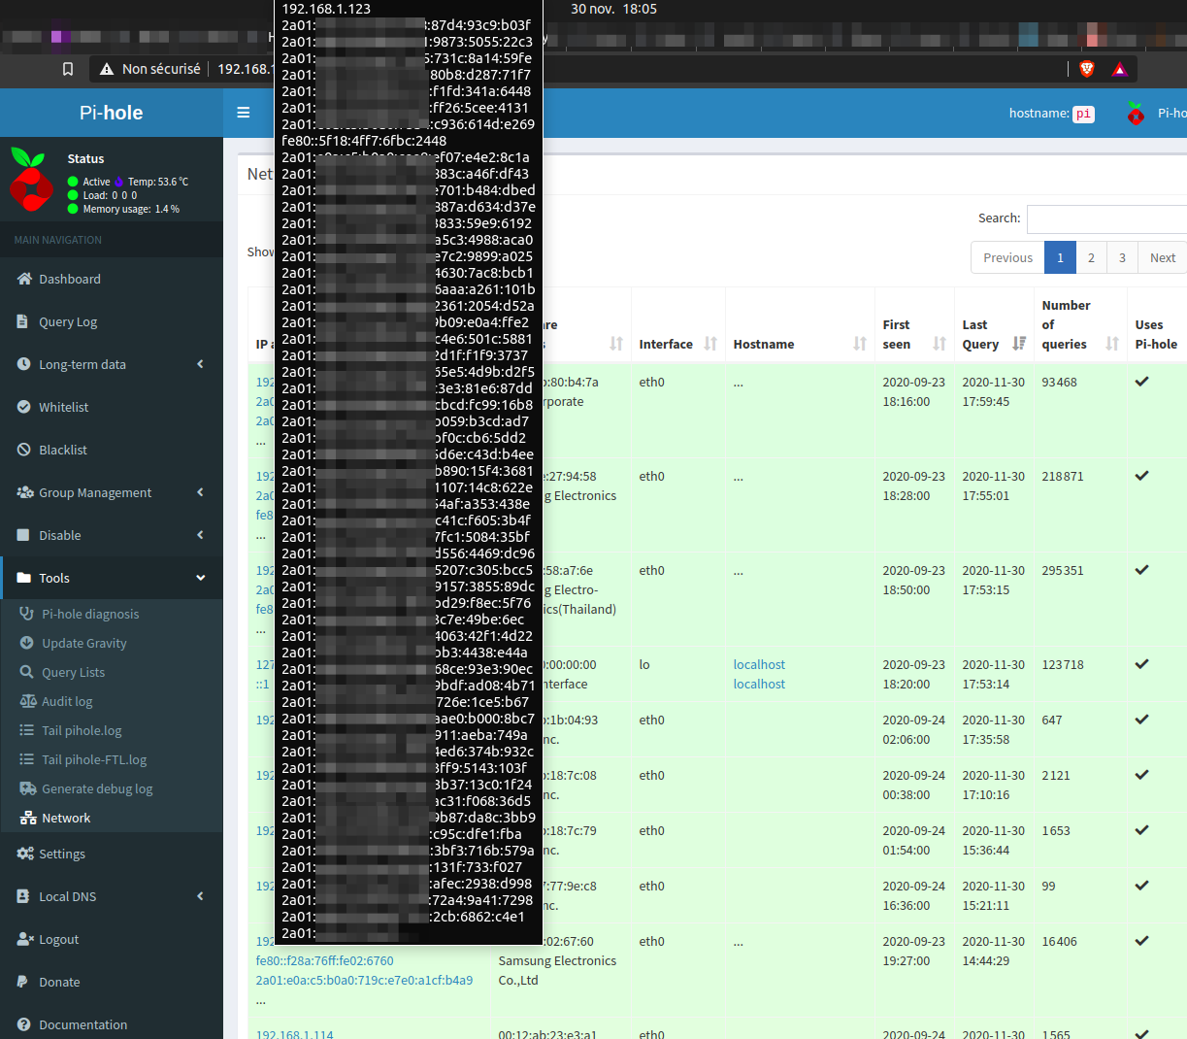Go to page 2 of results

coord(1091,257)
